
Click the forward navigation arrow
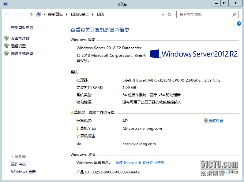click(x=17, y=15)
